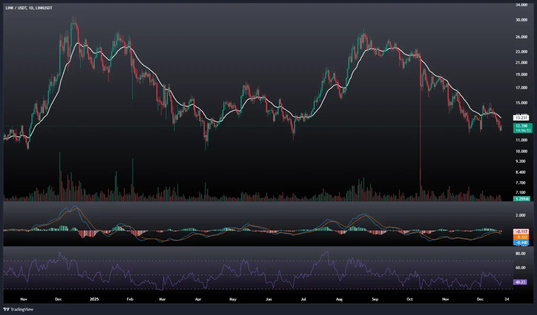The image size is (537, 315).
Task: Click the TradingView logo icon
Action: point(7,308)
